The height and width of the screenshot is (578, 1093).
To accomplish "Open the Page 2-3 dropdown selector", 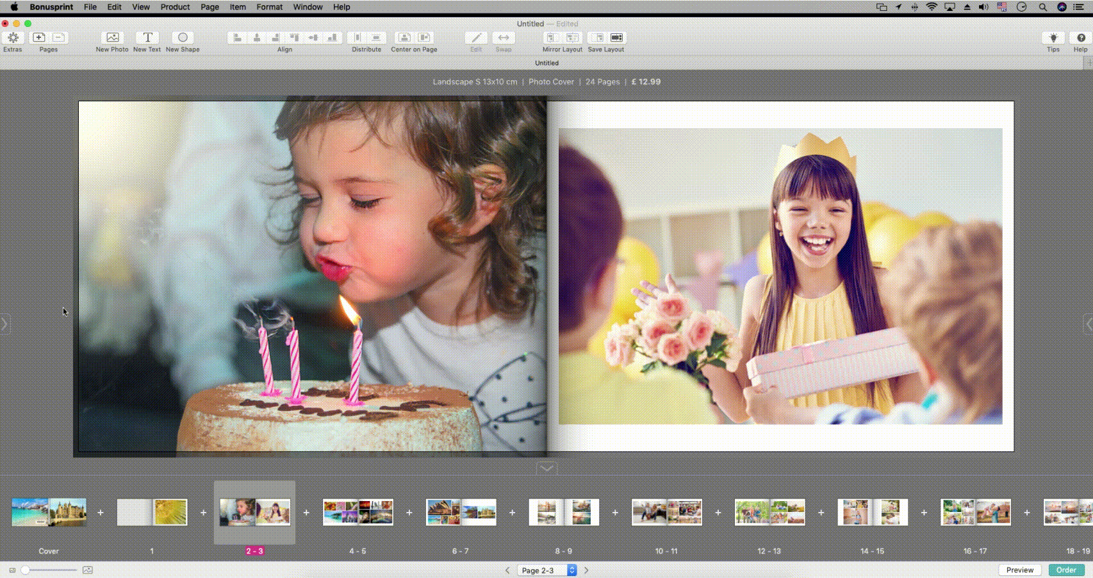I will [547, 570].
